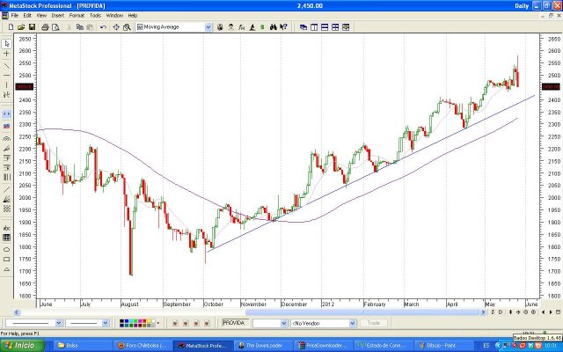Click the PROVIDA symbol field
Image resolution: width=563 pixels, height=352 pixels.
pyautogui.click(x=234, y=323)
